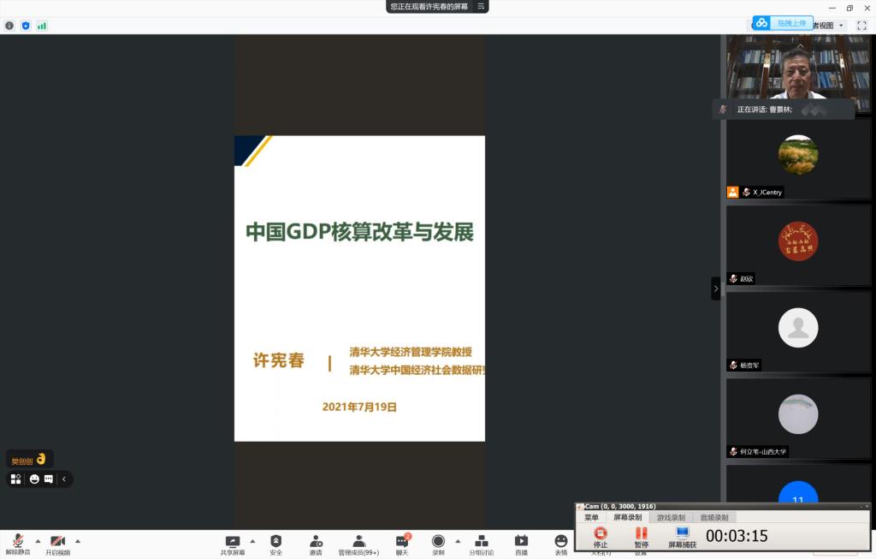Switch to oCam 屏幕录制 tab
The height and width of the screenshot is (559, 876).
(627, 518)
